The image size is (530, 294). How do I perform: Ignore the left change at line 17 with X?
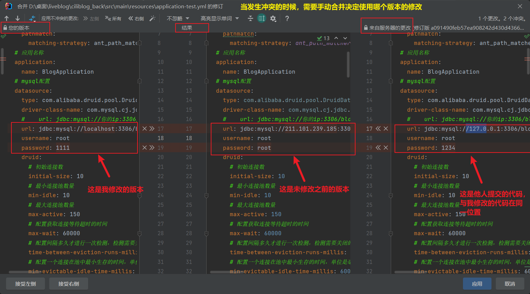coord(144,129)
